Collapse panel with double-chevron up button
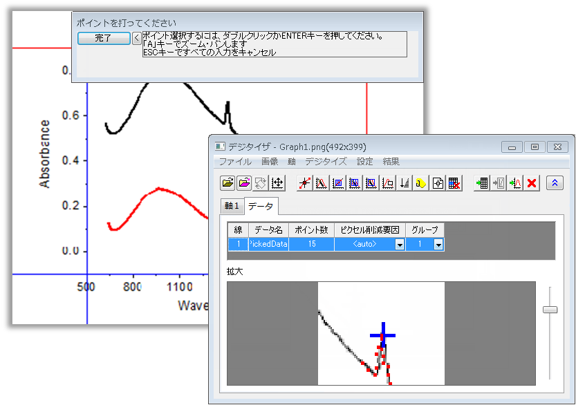 click(554, 183)
